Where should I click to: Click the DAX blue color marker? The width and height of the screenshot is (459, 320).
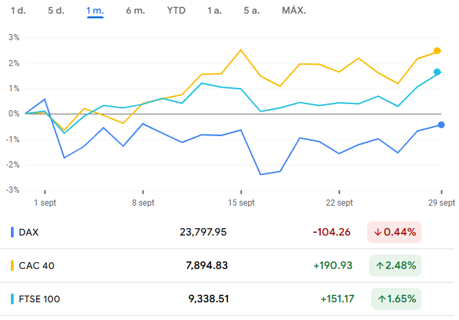[12, 232]
